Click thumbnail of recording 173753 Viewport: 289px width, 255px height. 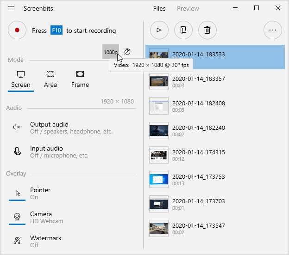pyautogui.click(x=159, y=179)
